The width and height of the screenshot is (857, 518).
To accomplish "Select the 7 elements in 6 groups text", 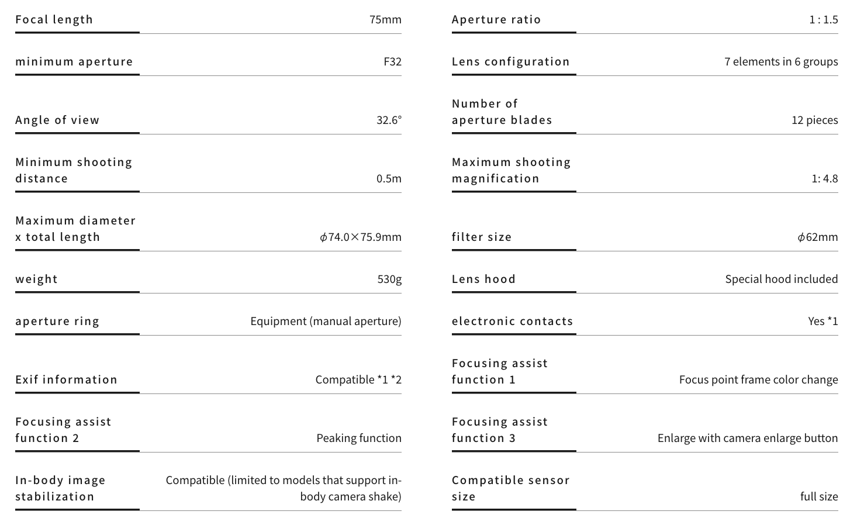I will point(781,61).
